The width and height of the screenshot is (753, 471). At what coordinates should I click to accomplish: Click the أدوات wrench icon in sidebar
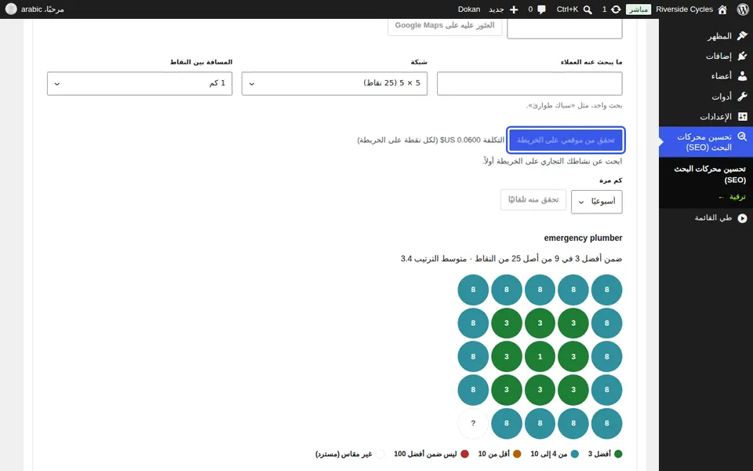(743, 96)
